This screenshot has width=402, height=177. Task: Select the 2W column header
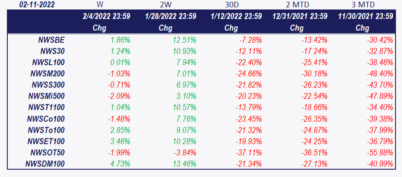click(166, 5)
